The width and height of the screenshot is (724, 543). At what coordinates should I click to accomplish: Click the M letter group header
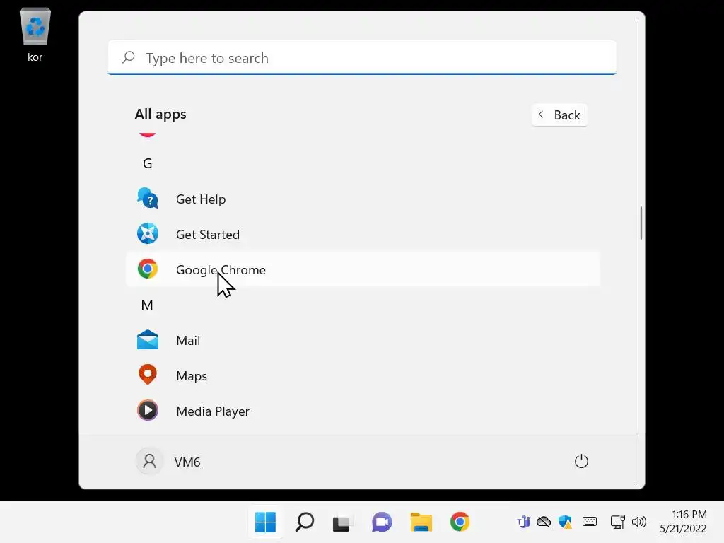tap(147, 305)
